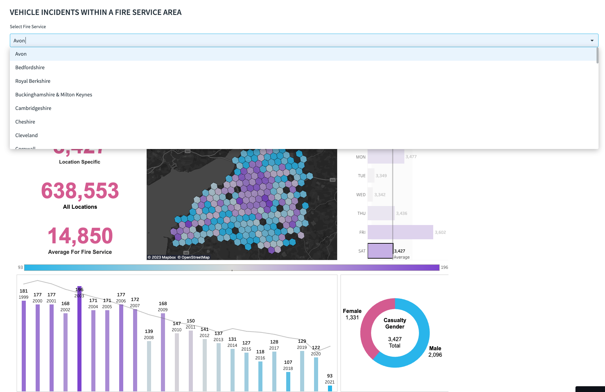605x392 pixels.
Task: Open the OpenStreetMap attribution link
Action: [x=195, y=257]
